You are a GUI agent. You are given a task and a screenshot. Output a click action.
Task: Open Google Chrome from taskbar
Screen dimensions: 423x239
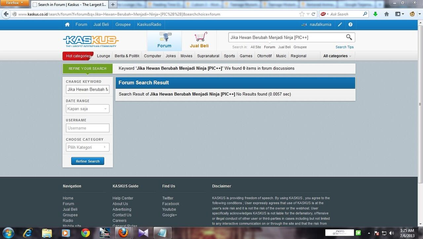click(86, 233)
